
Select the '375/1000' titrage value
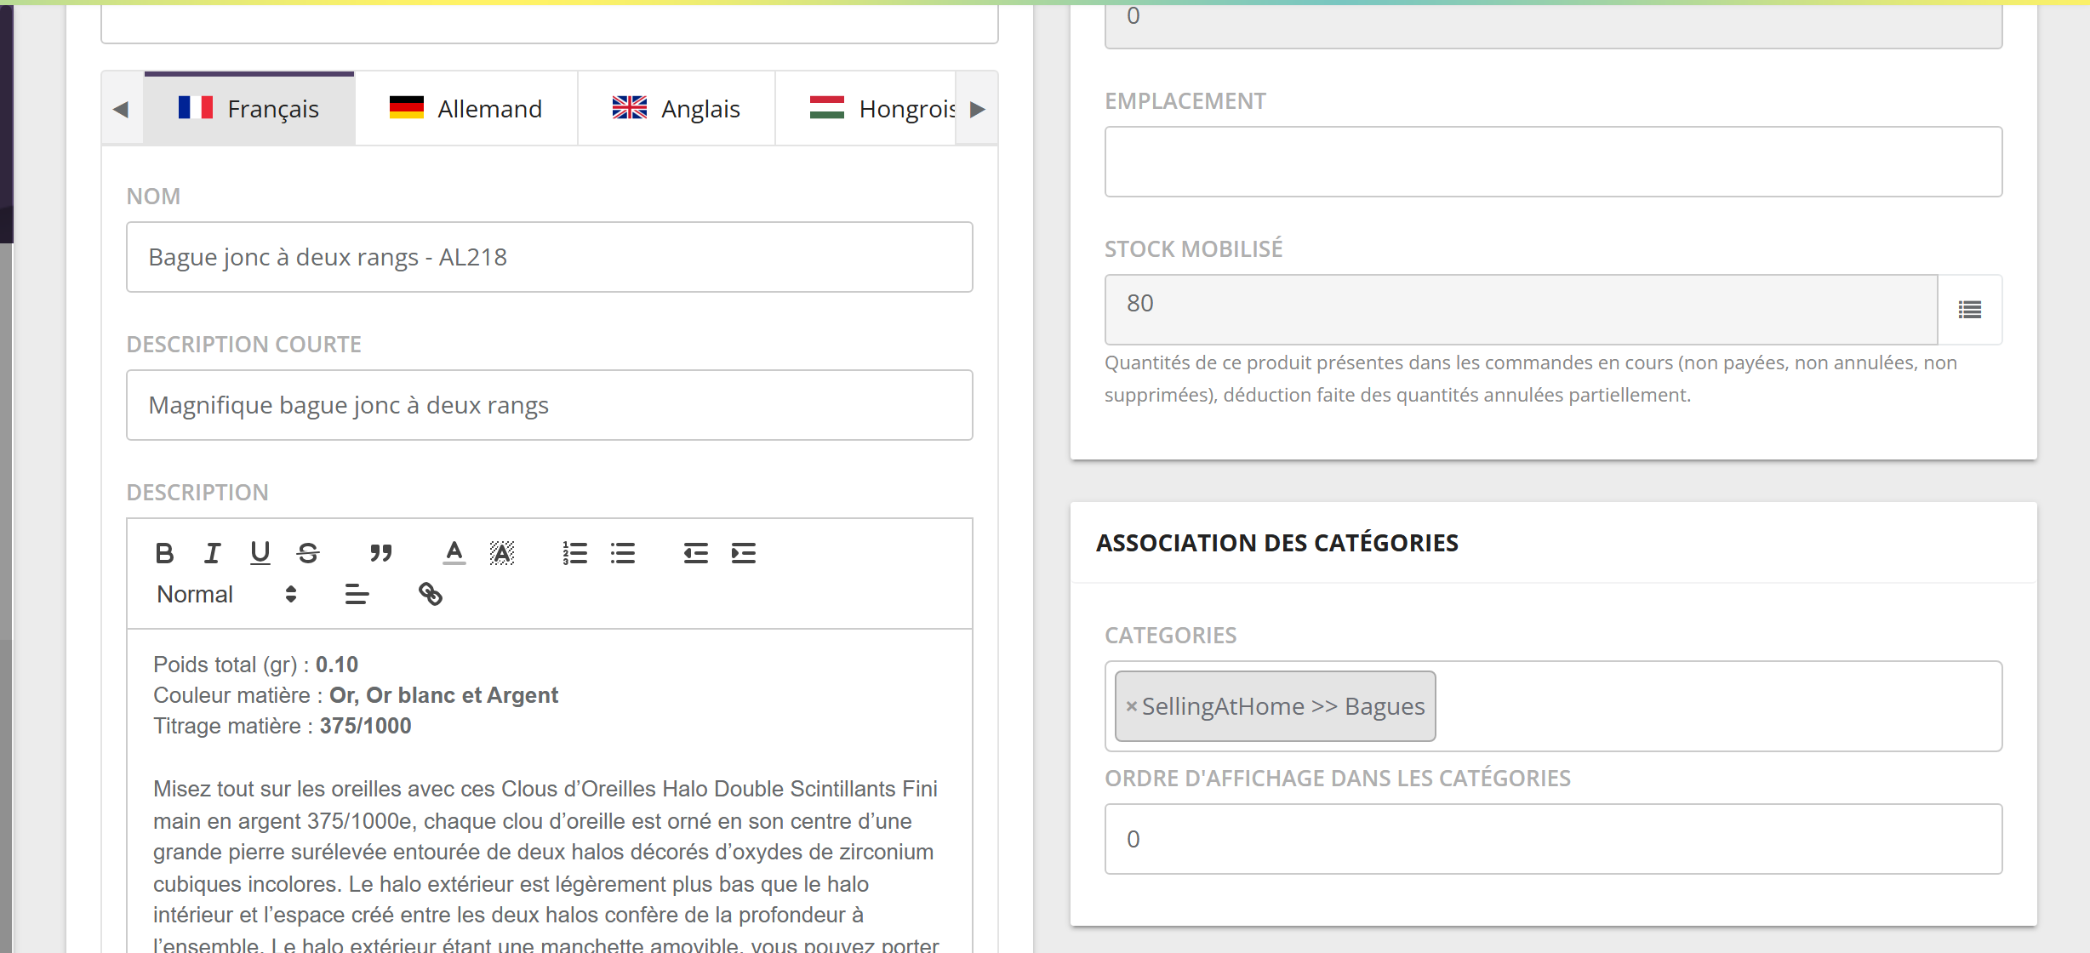click(x=365, y=726)
